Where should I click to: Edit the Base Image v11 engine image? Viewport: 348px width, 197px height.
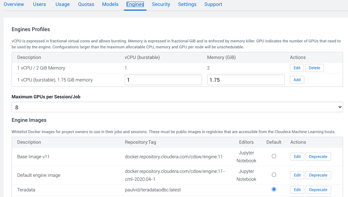point(297,157)
